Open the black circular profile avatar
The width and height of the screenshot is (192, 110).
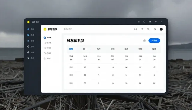click(x=161, y=29)
